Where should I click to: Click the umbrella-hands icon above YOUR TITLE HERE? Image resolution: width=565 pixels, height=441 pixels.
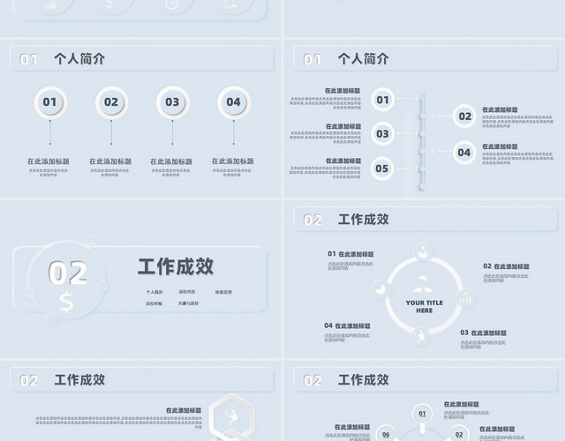[x=423, y=284]
